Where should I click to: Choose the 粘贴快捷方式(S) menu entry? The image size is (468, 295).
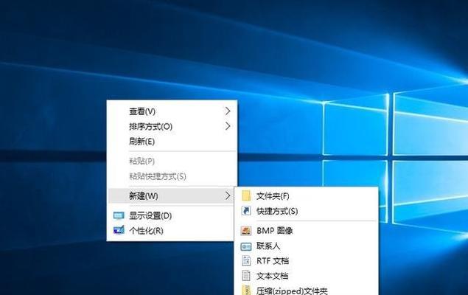[x=172, y=176]
